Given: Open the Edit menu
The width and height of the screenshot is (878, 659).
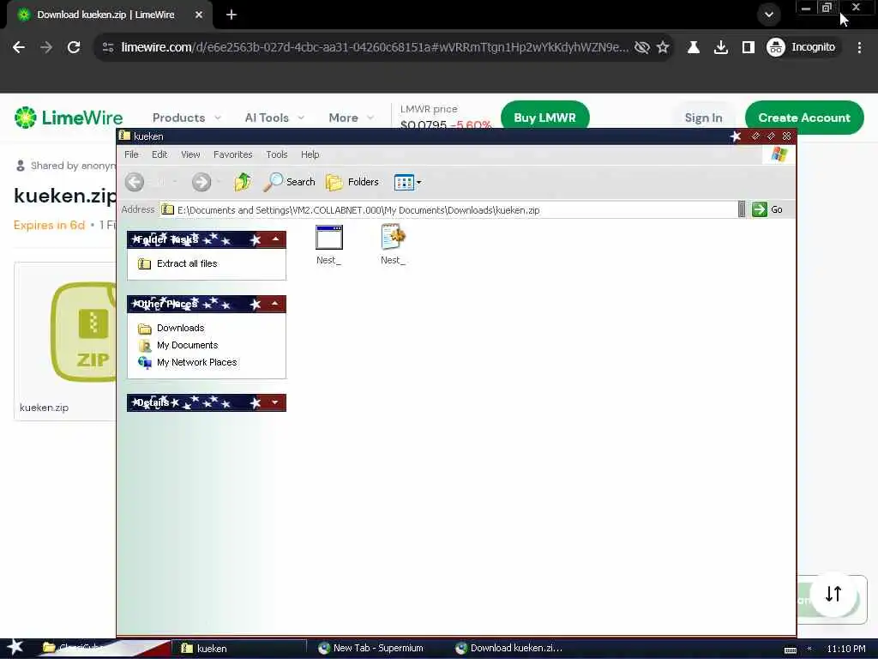Looking at the screenshot, I should [159, 154].
